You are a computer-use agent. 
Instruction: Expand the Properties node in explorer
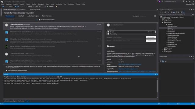[x=162, y=21]
